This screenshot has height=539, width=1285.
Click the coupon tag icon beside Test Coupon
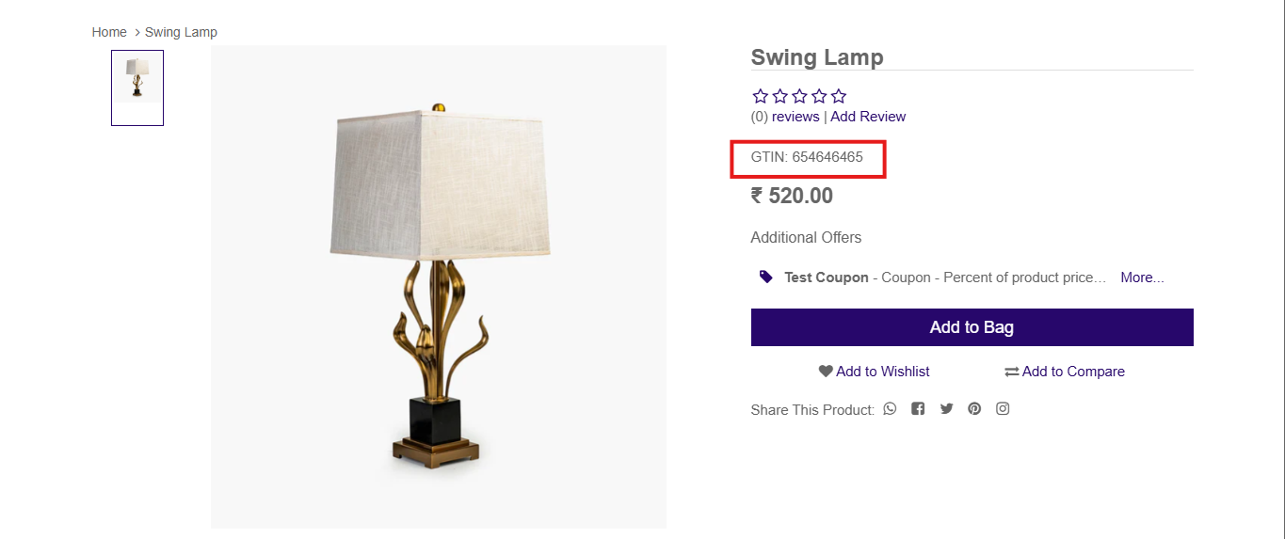pyautogui.click(x=766, y=277)
